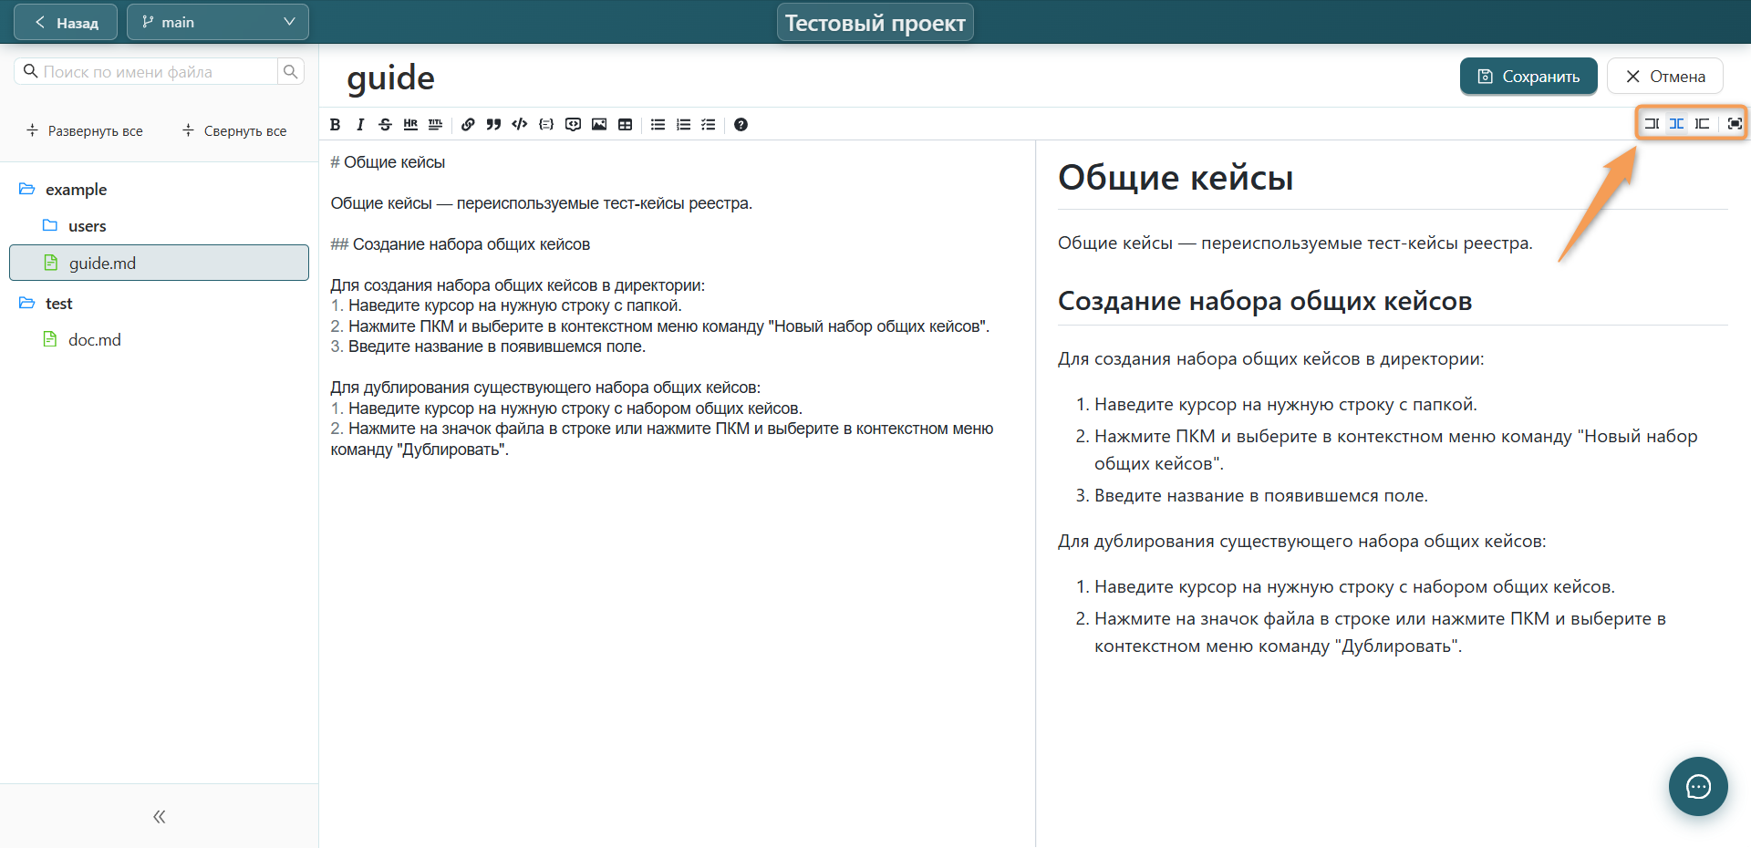This screenshot has width=1751, height=848.
Task: Collapse all folders with Свернуть все
Action: coord(234,130)
